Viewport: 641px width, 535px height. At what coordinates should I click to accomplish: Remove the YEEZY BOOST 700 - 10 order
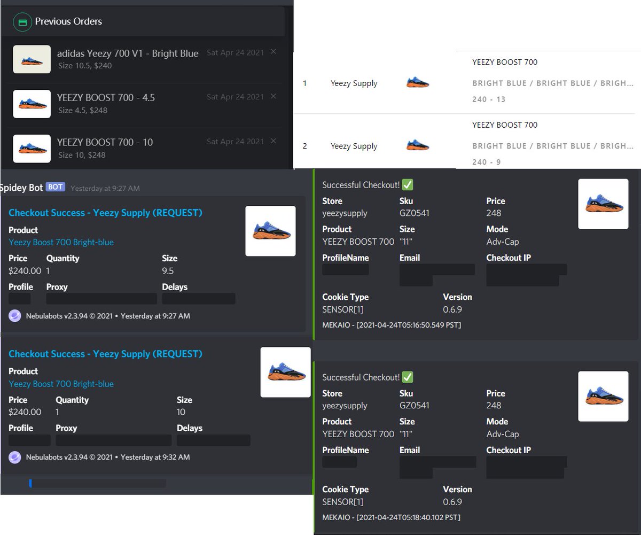pos(273,141)
